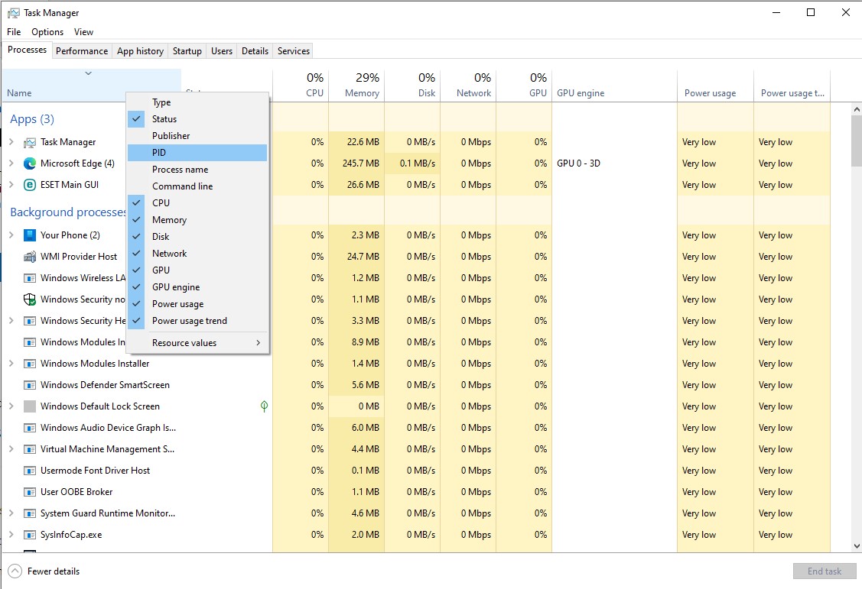Click the Windows Defender SmartScreen icon
This screenshot has height=589, width=862.
click(30, 385)
